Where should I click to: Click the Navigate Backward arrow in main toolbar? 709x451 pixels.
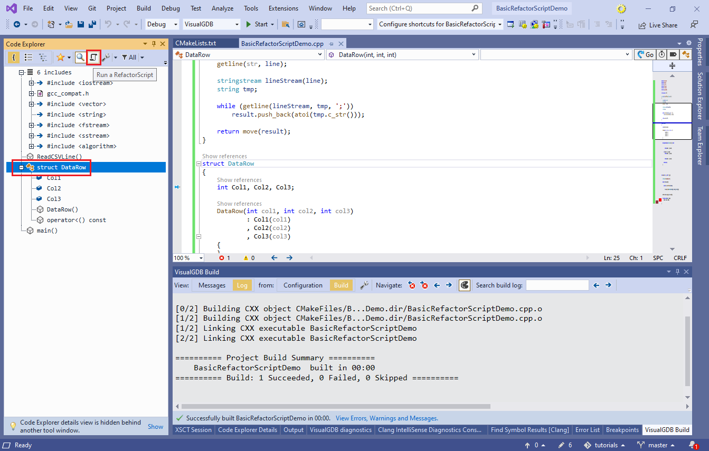click(16, 24)
